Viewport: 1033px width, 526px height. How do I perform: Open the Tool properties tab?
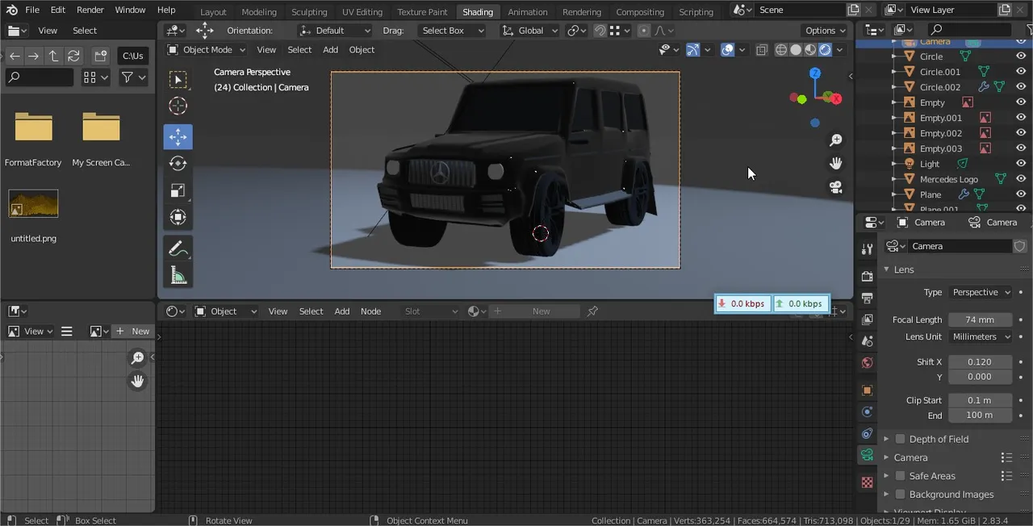[x=868, y=249]
